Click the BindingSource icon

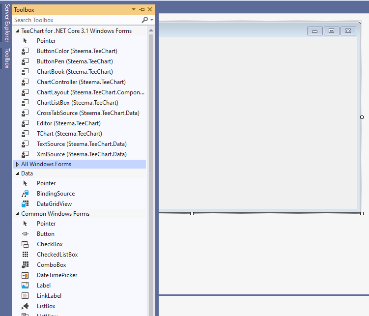[x=25, y=194]
